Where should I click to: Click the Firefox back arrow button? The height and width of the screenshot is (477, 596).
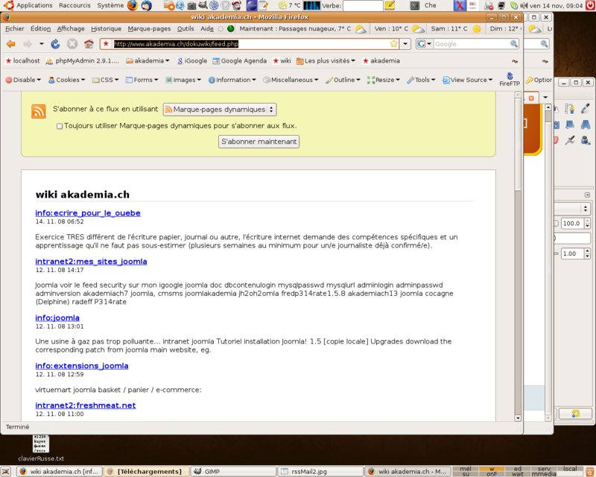click(11, 44)
